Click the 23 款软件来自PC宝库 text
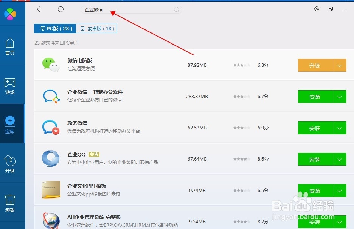This screenshot has width=354, height=229. [x=57, y=43]
